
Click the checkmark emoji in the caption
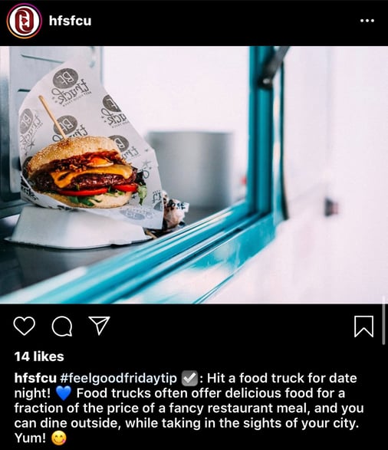point(189,378)
